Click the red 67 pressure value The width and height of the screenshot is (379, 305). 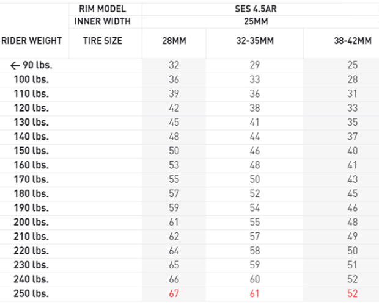[x=174, y=293]
